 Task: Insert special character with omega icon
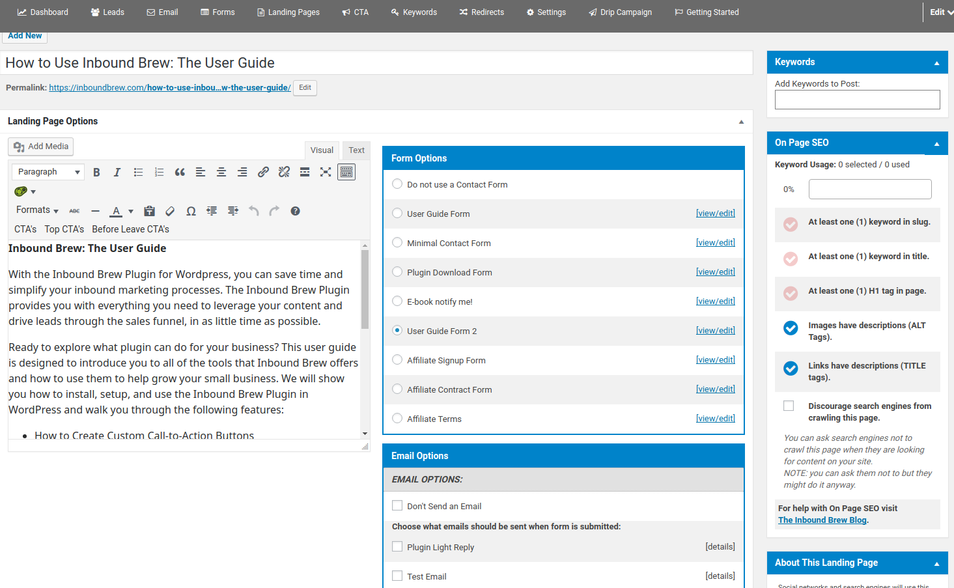tap(191, 211)
